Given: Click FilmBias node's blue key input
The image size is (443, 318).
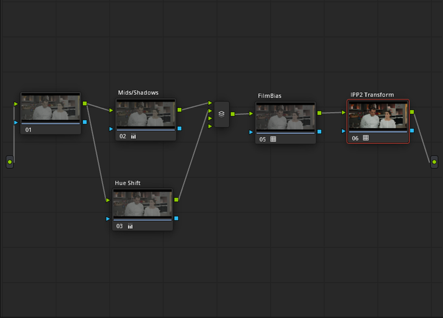Looking at the screenshot, I should tap(251, 132).
